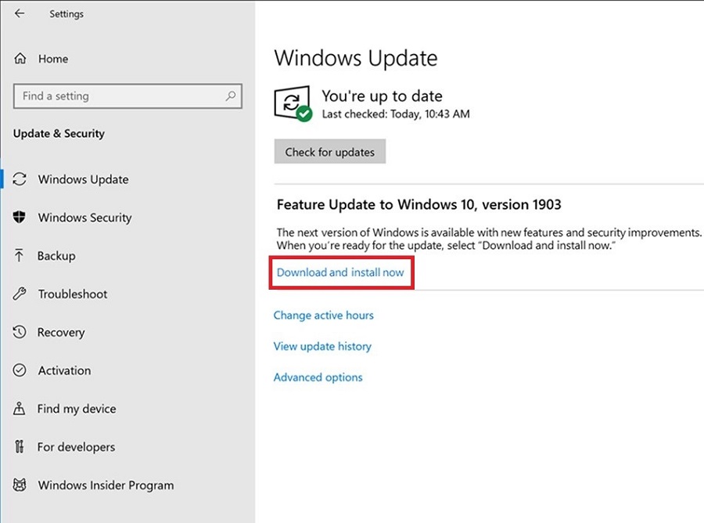Screen dimensions: 704x523
Task: Click the Windows Security shield icon
Action: [x=20, y=218]
